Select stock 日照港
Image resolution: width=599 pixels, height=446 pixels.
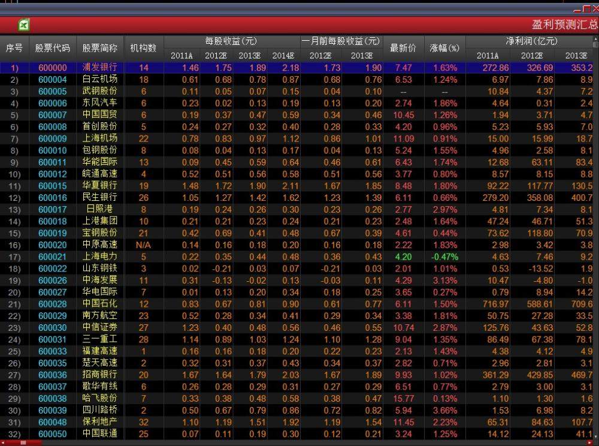pyautogui.click(x=99, y=209)
